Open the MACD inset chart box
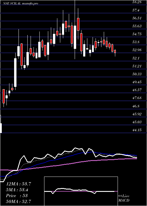 pos(81,191)
